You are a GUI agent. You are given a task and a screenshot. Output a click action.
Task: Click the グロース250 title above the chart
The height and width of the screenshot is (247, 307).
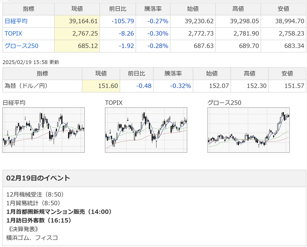pyautogui.click(x=224, y=103)
